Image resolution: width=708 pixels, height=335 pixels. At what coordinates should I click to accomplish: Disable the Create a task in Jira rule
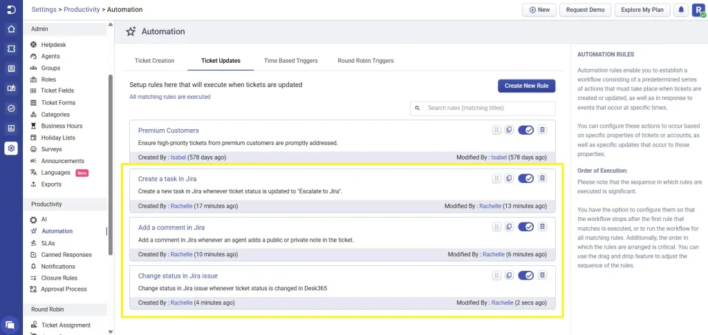coord(526,178)
